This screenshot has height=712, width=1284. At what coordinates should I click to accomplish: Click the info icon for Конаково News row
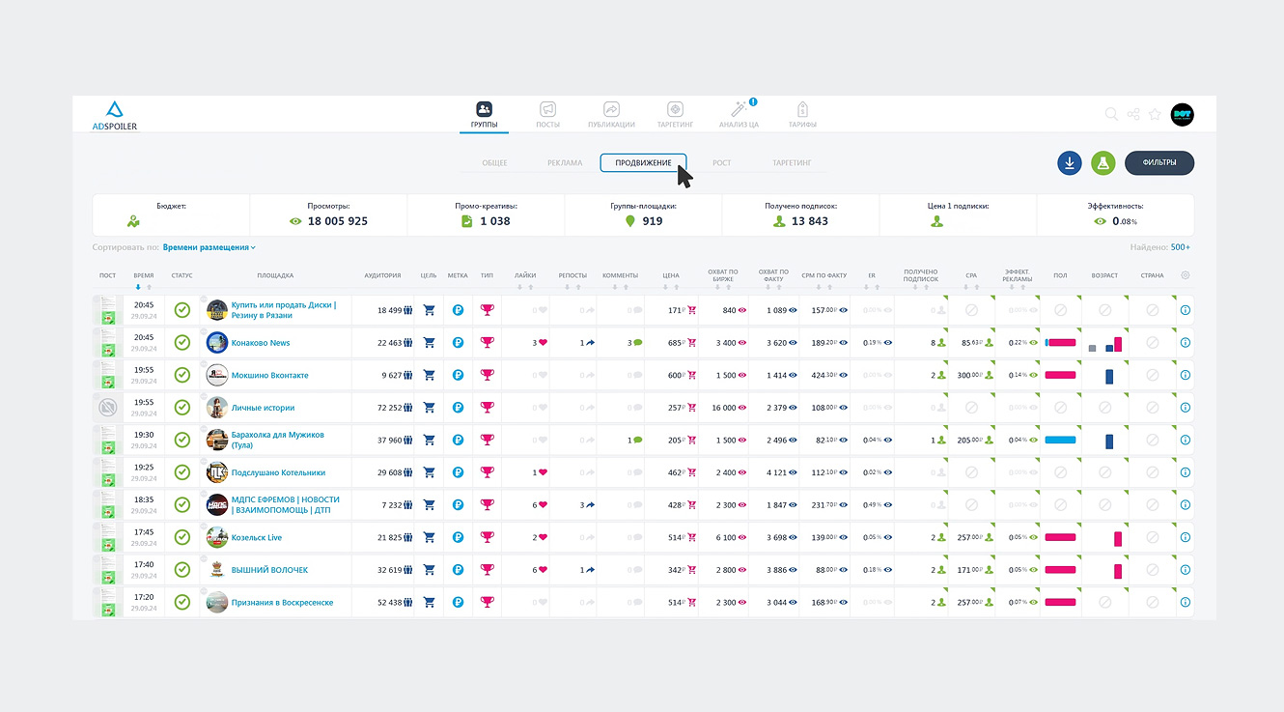pyautogui.click(x=1186, y=343)
